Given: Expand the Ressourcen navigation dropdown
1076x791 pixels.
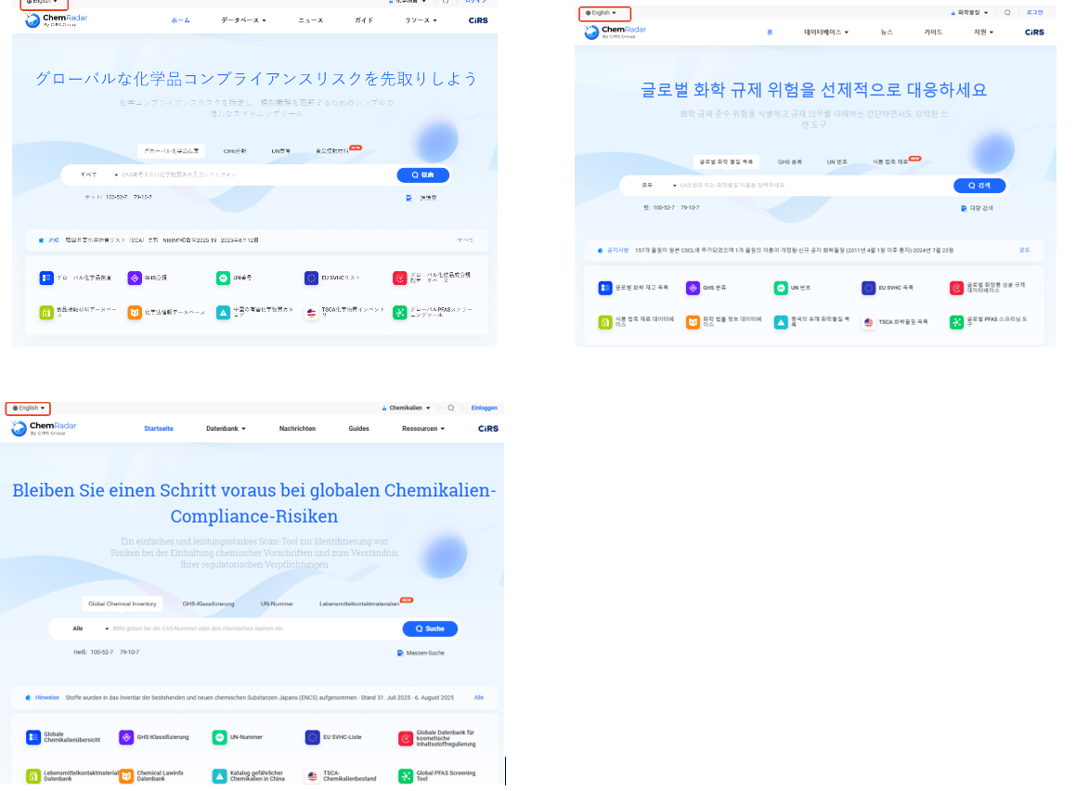Looking at the screenshot, I should pyautogui.click(x=423, y=429).
